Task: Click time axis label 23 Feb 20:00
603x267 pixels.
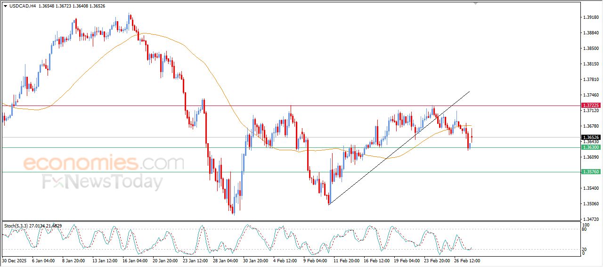Action: coord(436,260)
